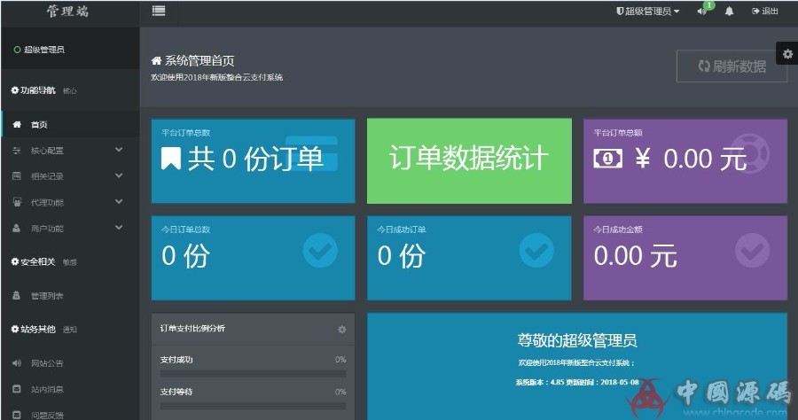Click the banknote icon in the 平台订单总额 card
This screenshot has height=420, width=798.
607,159
